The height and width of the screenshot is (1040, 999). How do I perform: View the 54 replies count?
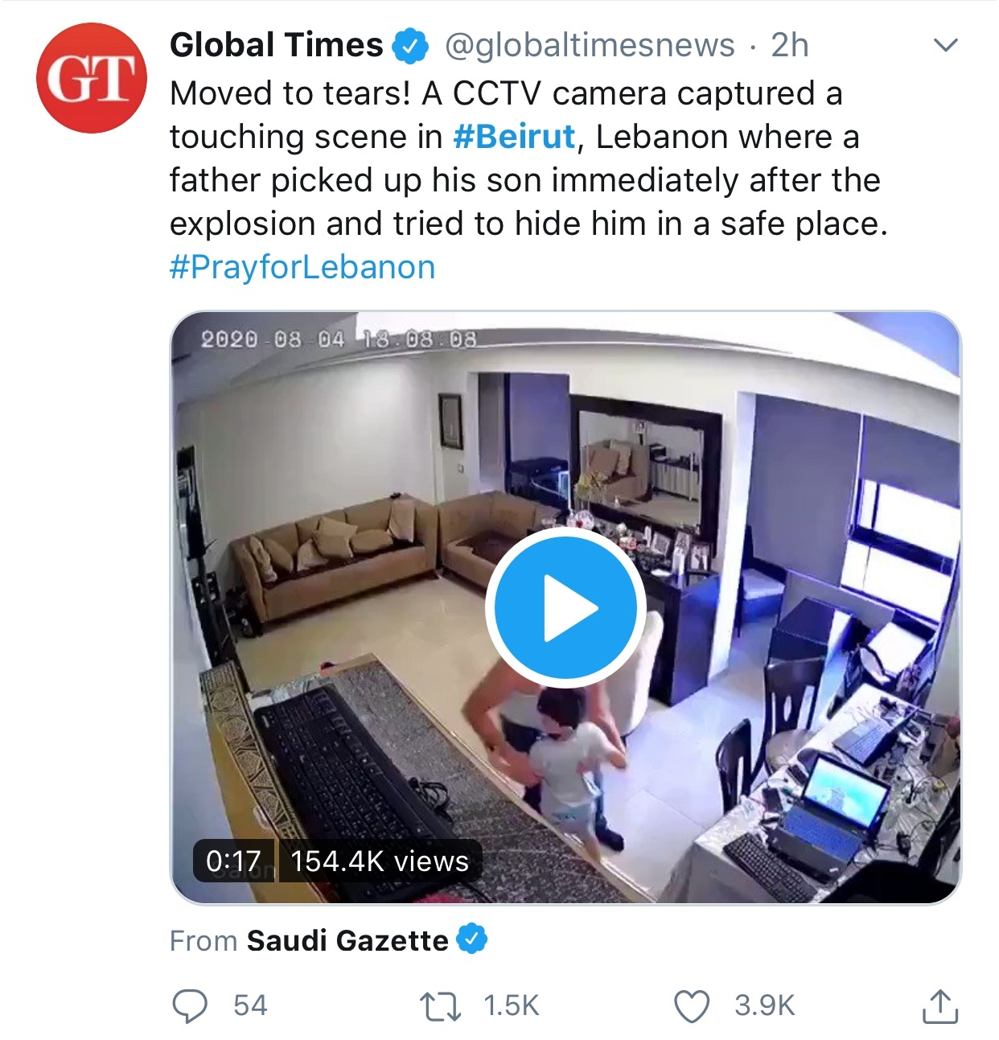pyautogui.click(x=250, y=1005)
